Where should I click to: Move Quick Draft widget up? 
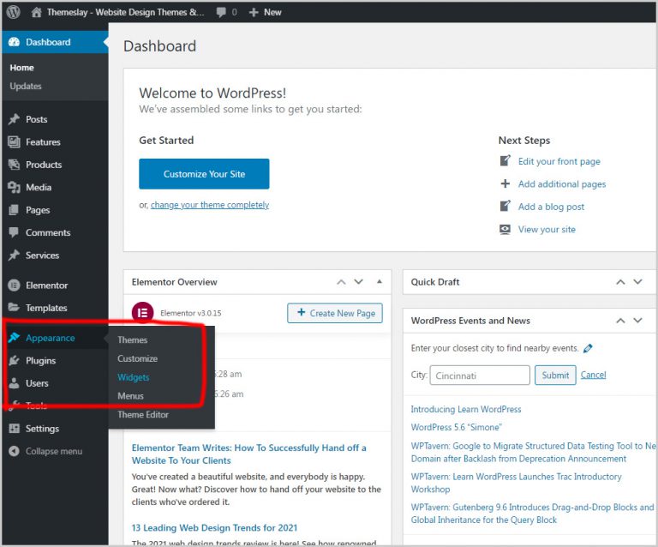[620, 282]
